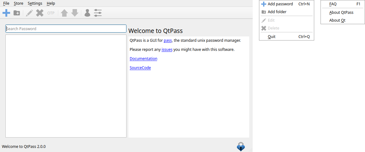Click the QtPass heart padlock icon

click(241, 146)
